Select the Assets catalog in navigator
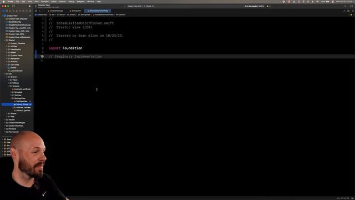355x200 pixels. pos(12,68)
